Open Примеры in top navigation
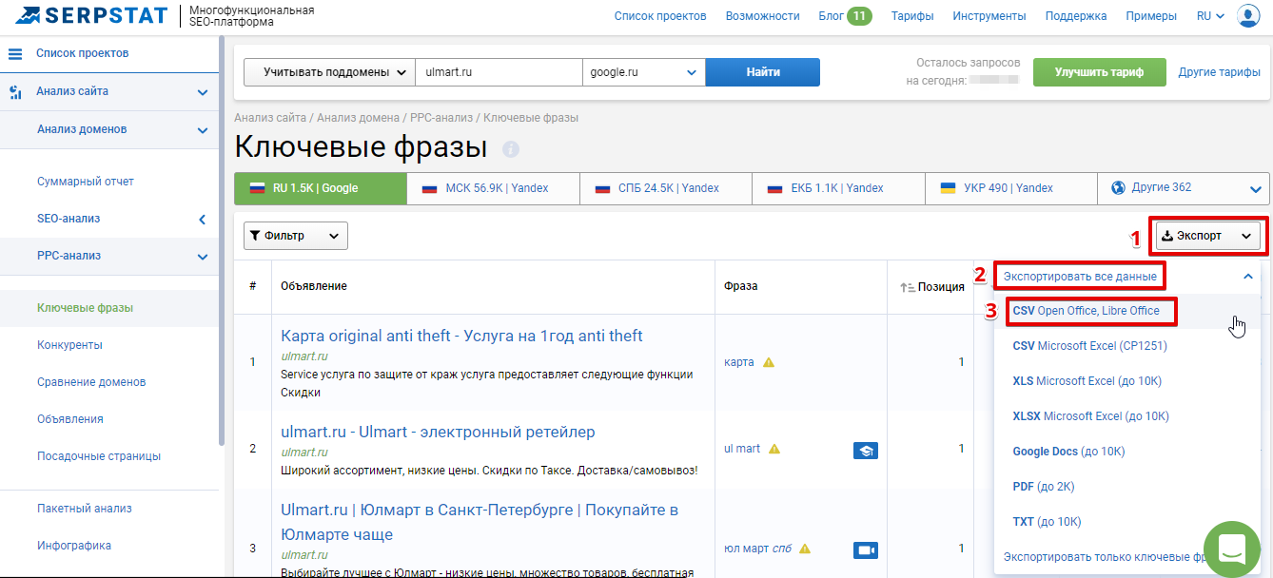Viewport: 1273px width, 578px height. (1151, 16)
